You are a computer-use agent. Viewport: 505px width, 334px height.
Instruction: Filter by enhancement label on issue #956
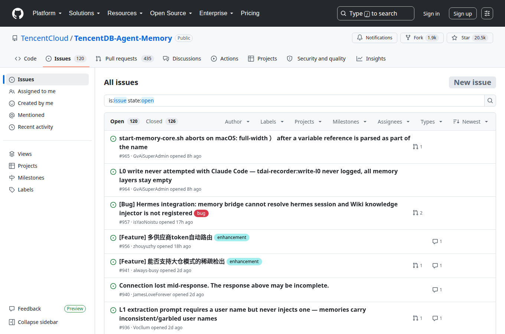coord(232,238)
